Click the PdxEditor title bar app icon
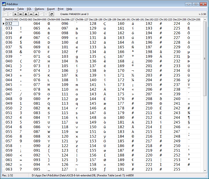 4,4
